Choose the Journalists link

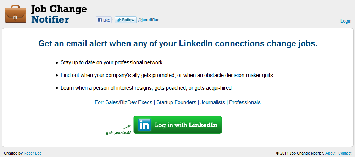coord(213,102)
